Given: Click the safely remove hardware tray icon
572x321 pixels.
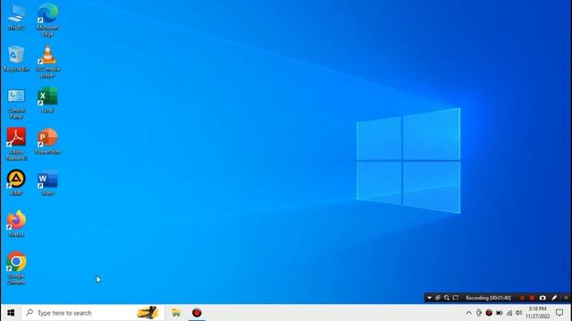Looking at the screenshot, I should pyautogui.click(x=479, y=313).
